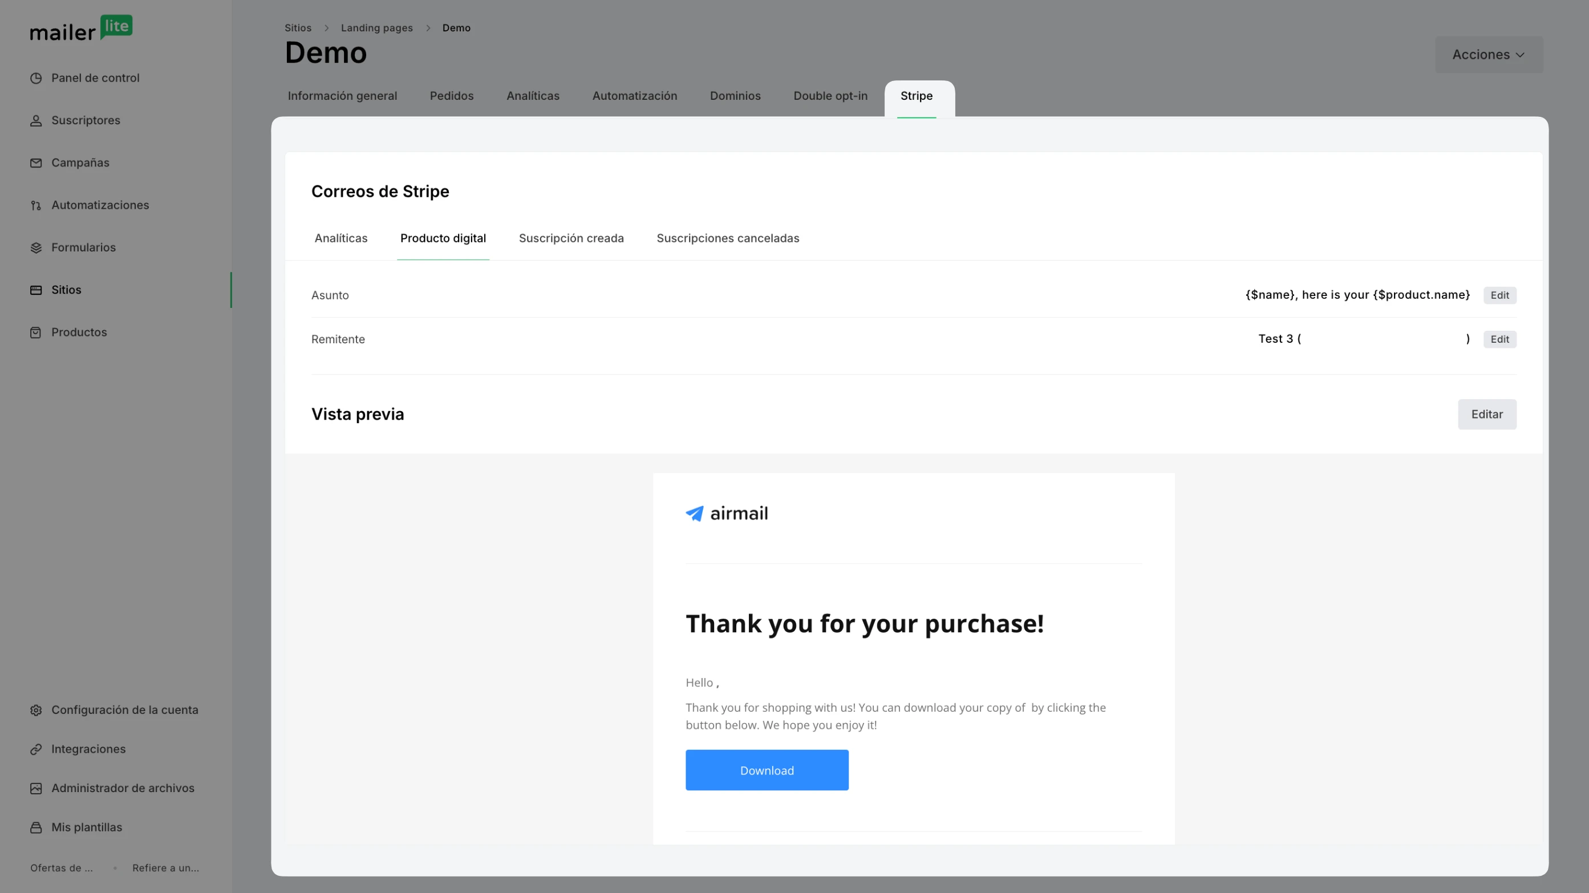Click the Integraciones link icon
Viewport: 1589px width, 893px height.
[x=36, y=749]
